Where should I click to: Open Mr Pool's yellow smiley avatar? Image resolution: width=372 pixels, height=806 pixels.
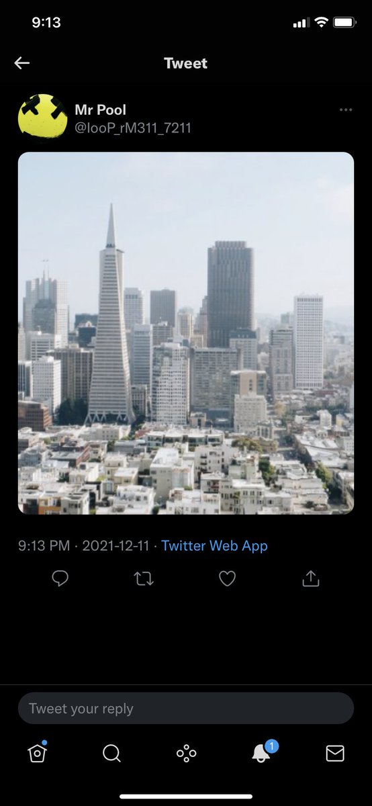(x=42, y=118)
